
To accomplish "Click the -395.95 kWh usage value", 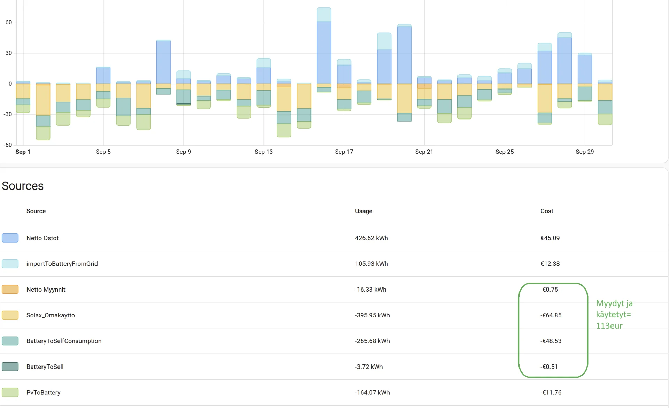I will [372, 315].
